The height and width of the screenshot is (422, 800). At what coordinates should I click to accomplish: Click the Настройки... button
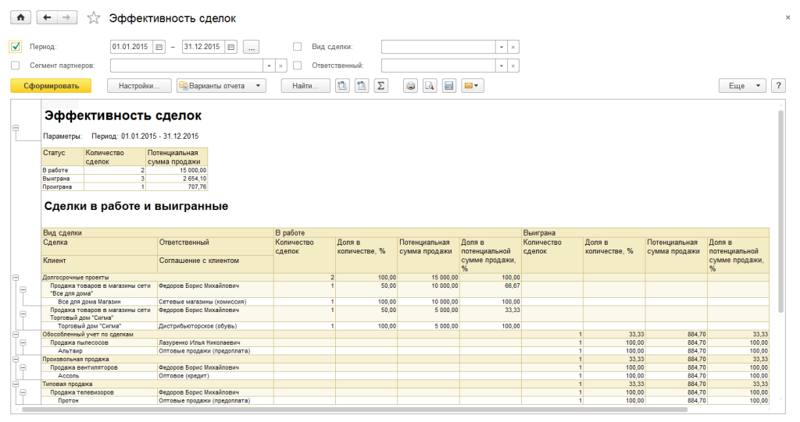pos(139,86)
